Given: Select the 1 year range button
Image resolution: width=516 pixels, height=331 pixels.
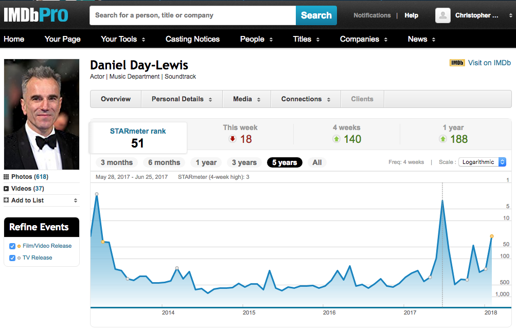Looking at the screenshot, I should 206,162.
